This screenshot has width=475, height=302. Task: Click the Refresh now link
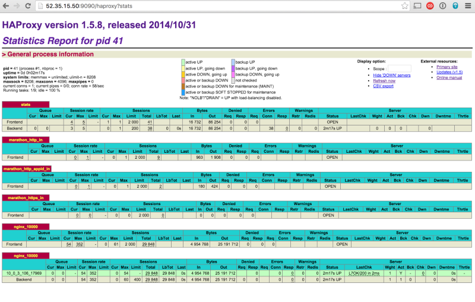pyautogui.click(x=384, y=81)
